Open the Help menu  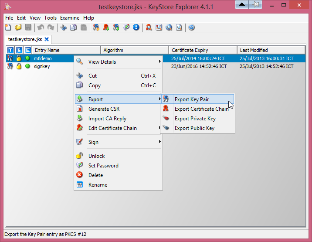[x=88, y=18]
